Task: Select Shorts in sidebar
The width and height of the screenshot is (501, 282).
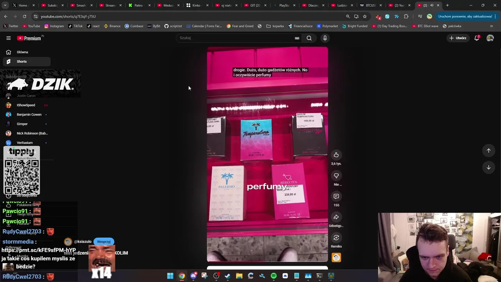Action: (27, 61)
